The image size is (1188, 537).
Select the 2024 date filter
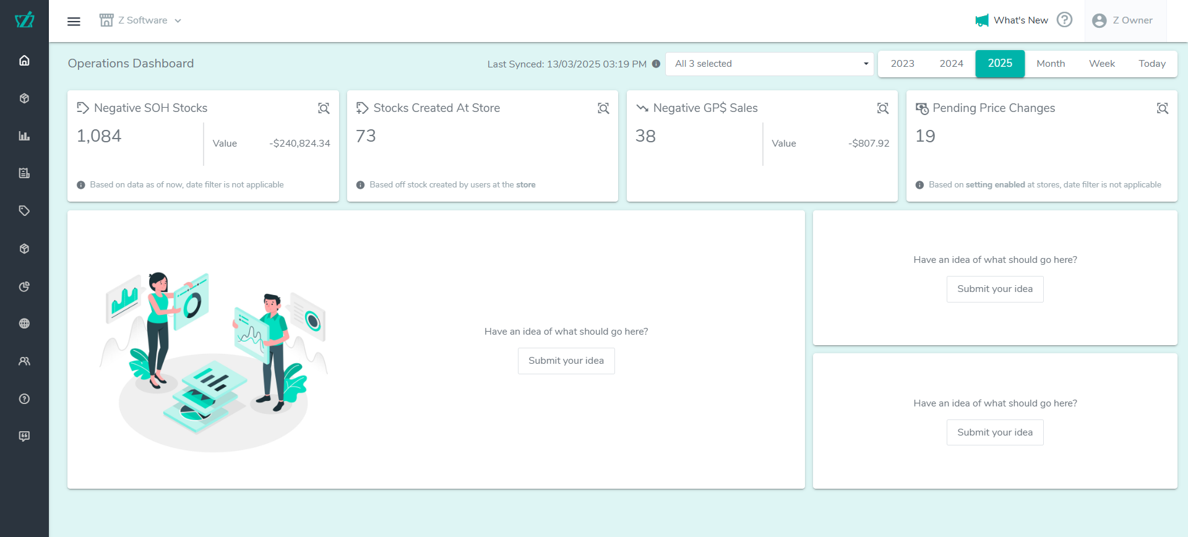(951, 64)
